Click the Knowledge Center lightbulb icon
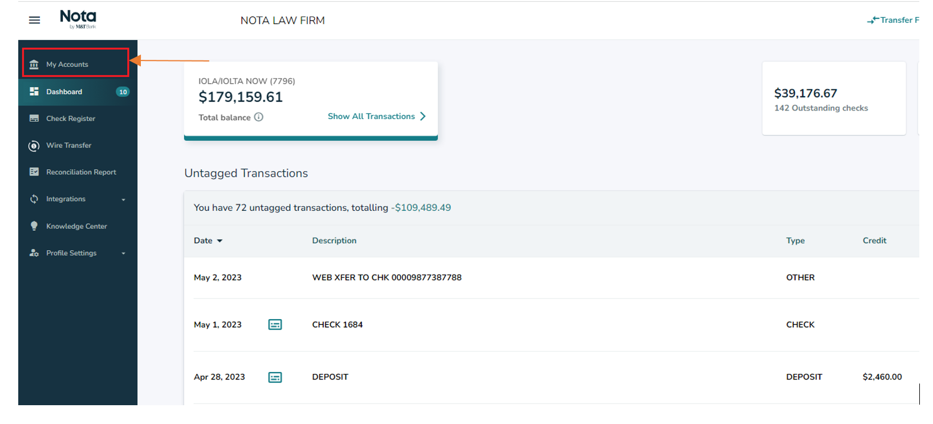Viewport: 933px width, 424px height. [x=34, y=226]
